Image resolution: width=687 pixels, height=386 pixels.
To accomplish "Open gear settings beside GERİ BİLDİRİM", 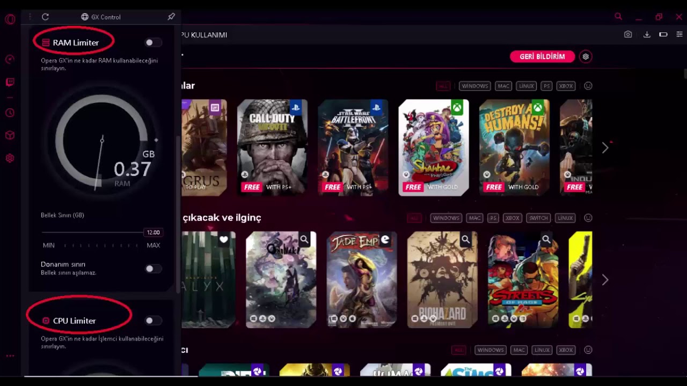I will pos(586,56).
